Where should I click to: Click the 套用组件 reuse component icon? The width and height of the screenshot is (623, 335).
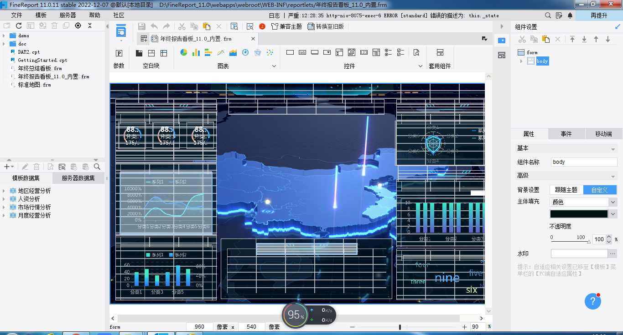(440, 53)
